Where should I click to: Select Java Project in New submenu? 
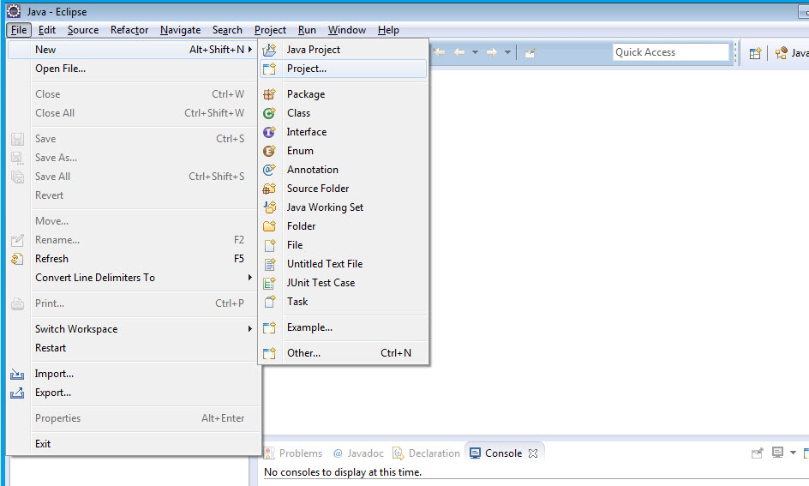[x=345, y=50]
